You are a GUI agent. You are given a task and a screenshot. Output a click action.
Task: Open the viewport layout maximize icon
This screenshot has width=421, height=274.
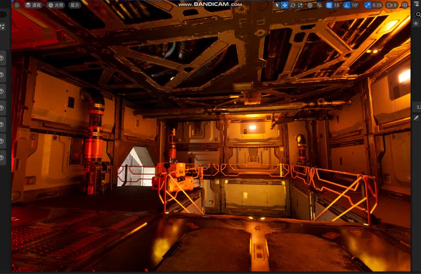click(x=405, y=5)
